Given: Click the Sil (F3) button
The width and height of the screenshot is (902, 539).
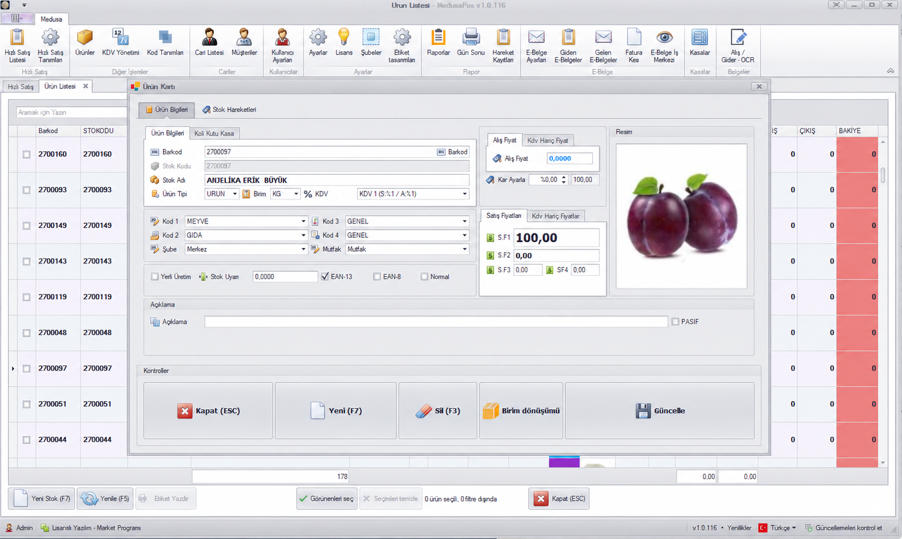Looking at the screenshot, I should coord(438,411).
